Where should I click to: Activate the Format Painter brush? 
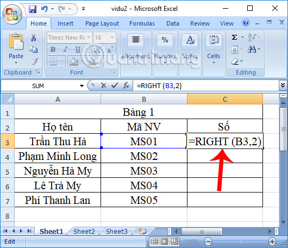(34, 61)
